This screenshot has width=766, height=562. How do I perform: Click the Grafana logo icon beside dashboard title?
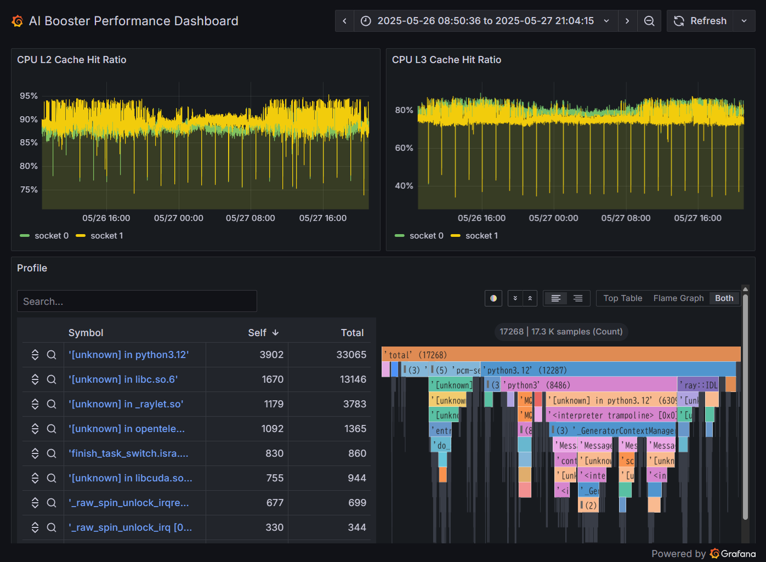point(17,21)
